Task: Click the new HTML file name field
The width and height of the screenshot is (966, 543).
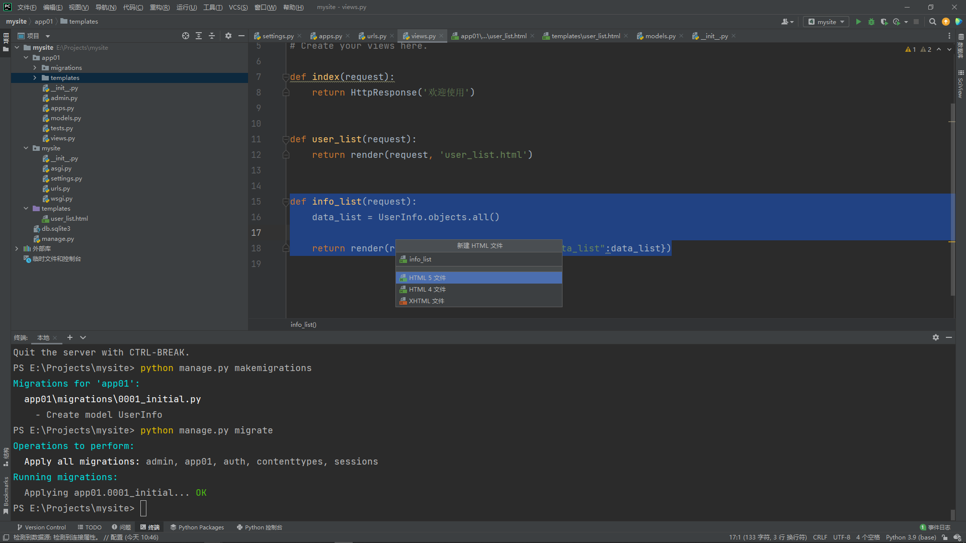Action: (478, 259)
